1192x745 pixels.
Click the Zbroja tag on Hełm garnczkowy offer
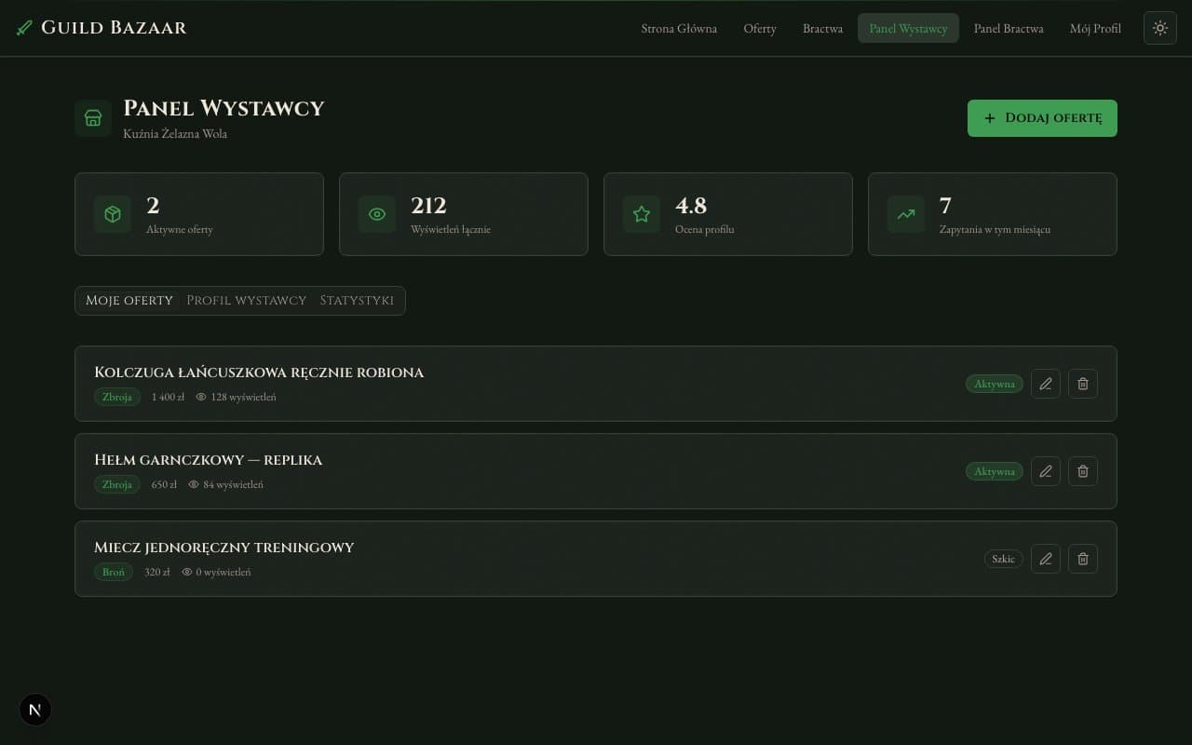117,484
